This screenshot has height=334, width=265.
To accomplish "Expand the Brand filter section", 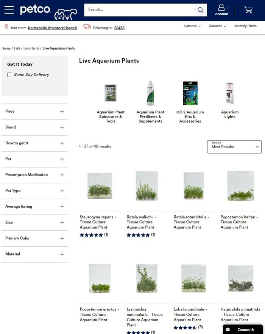I will 62,127.
